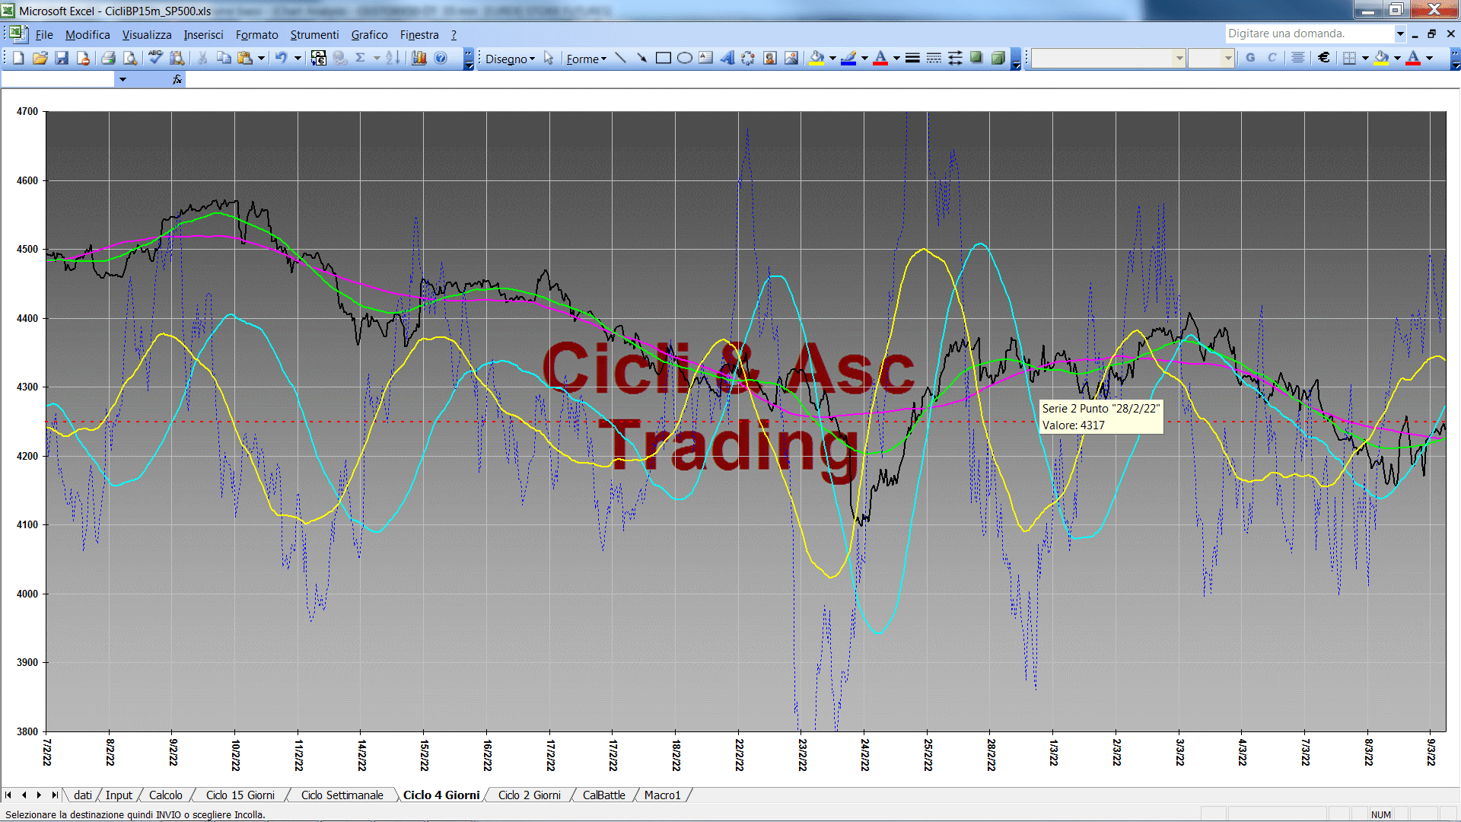Open the Formato menu

click(x=257, y=35)
